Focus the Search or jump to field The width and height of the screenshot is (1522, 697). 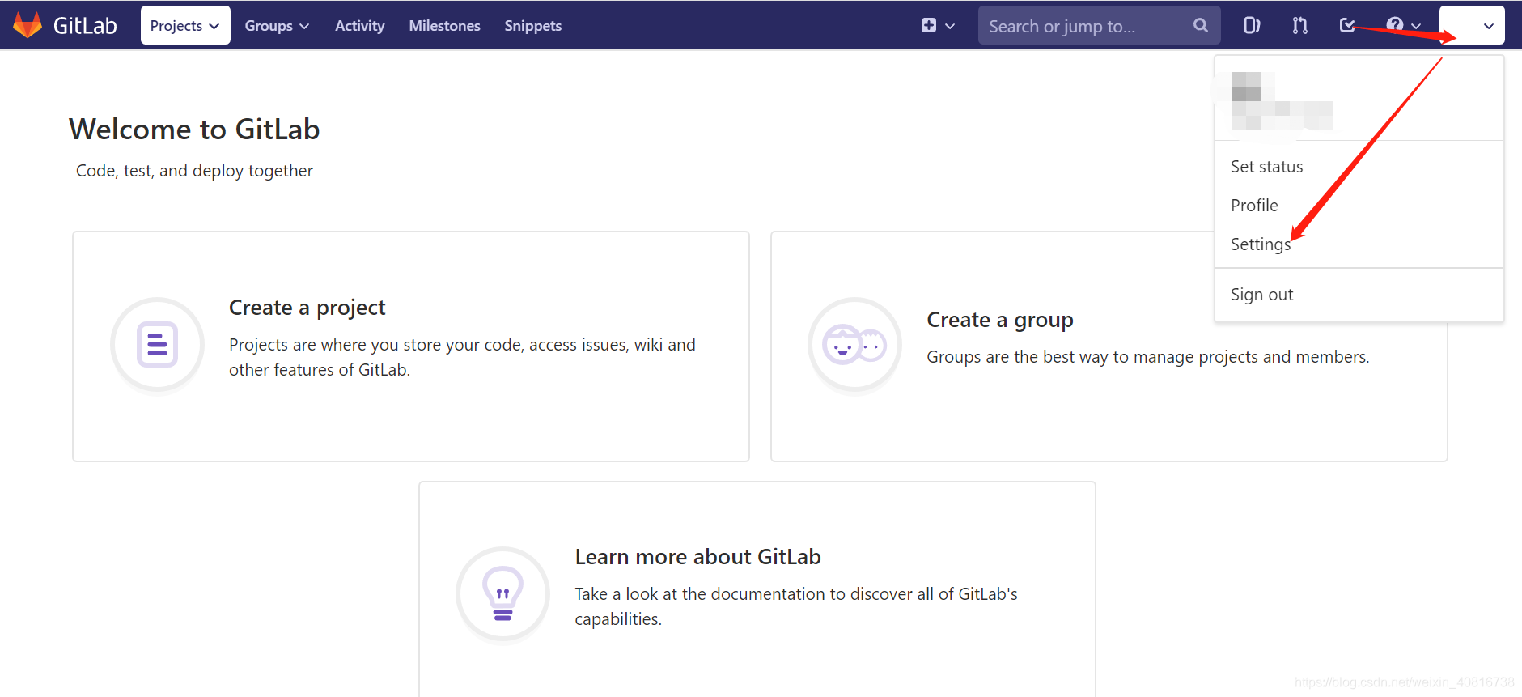pyautogui.click(x=1099, y=25)
